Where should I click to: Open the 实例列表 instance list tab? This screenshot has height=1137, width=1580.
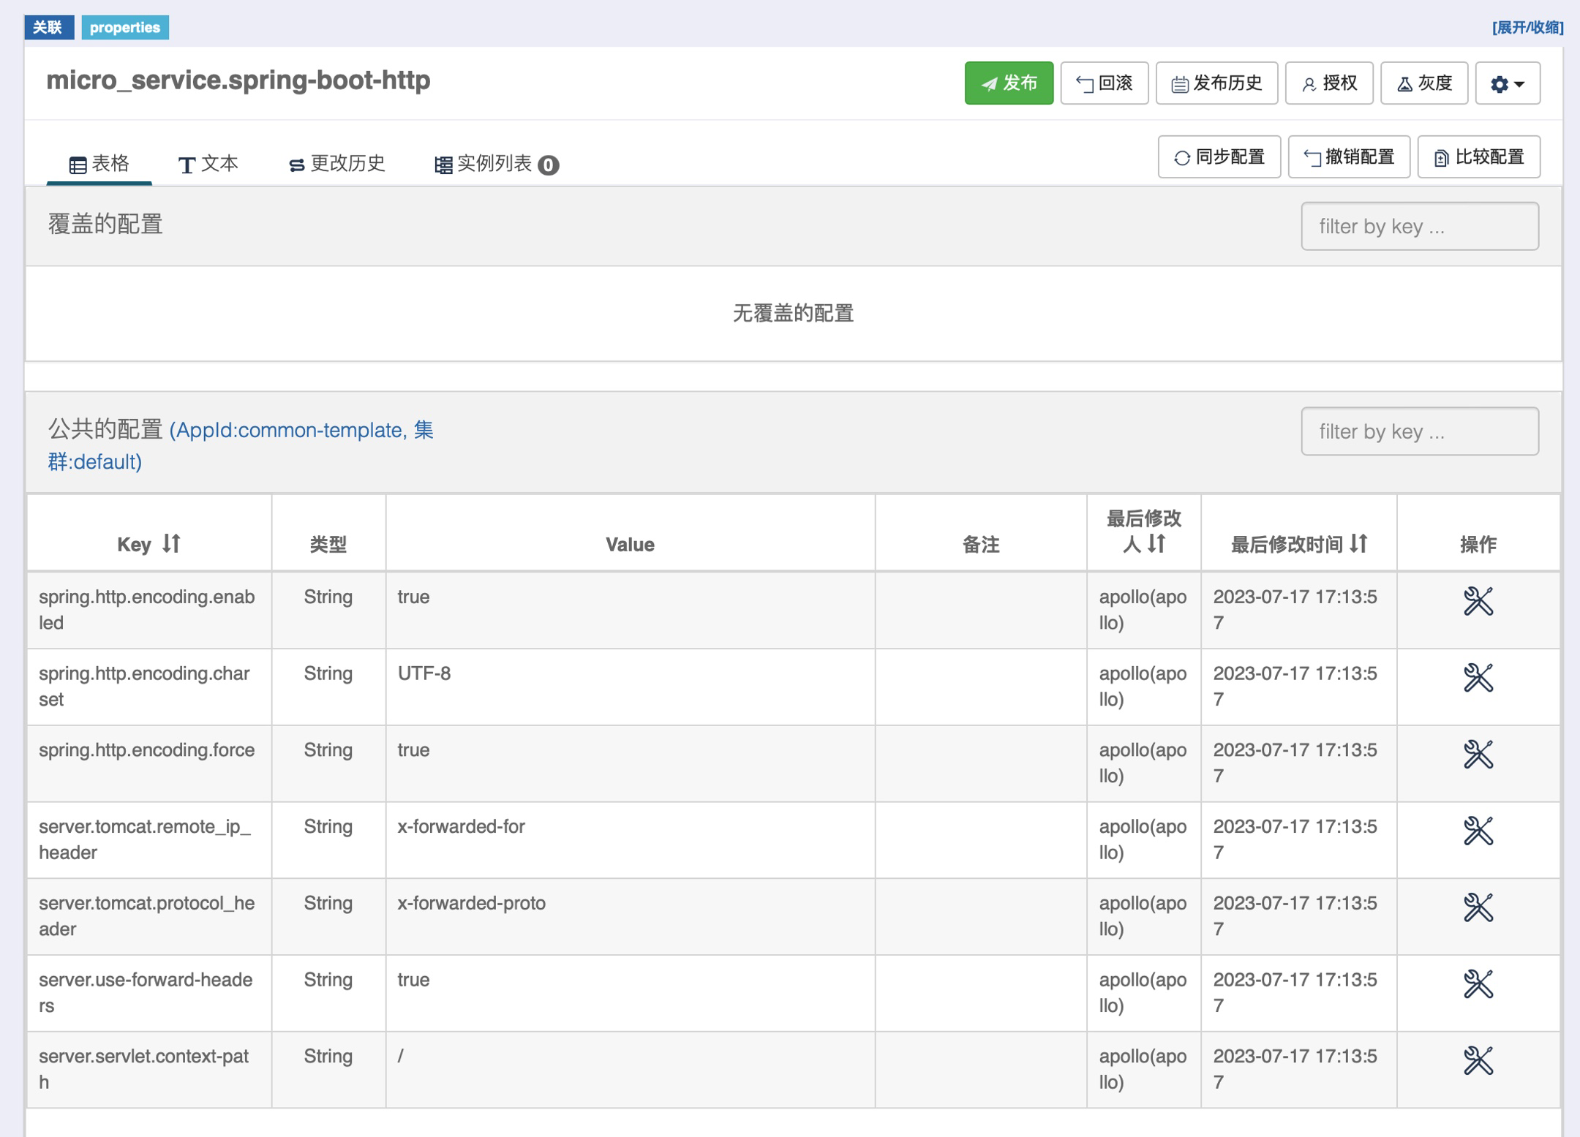click(496, 164)
